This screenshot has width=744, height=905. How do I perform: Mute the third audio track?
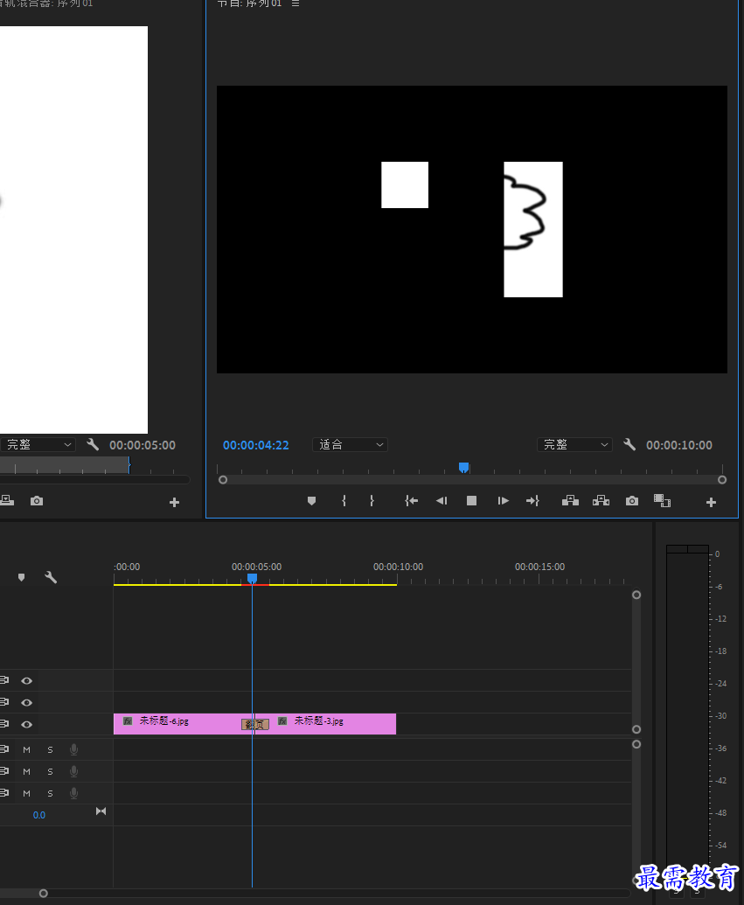(26, 794)
